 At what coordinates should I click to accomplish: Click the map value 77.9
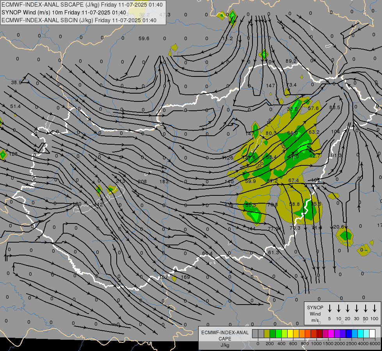273,229
